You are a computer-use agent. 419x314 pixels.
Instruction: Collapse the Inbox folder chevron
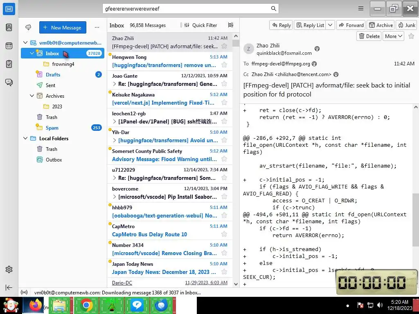[x=32, y=53]
